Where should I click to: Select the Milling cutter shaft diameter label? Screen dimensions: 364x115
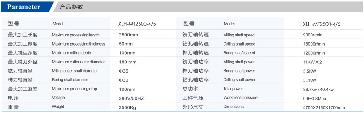[75, 71]
